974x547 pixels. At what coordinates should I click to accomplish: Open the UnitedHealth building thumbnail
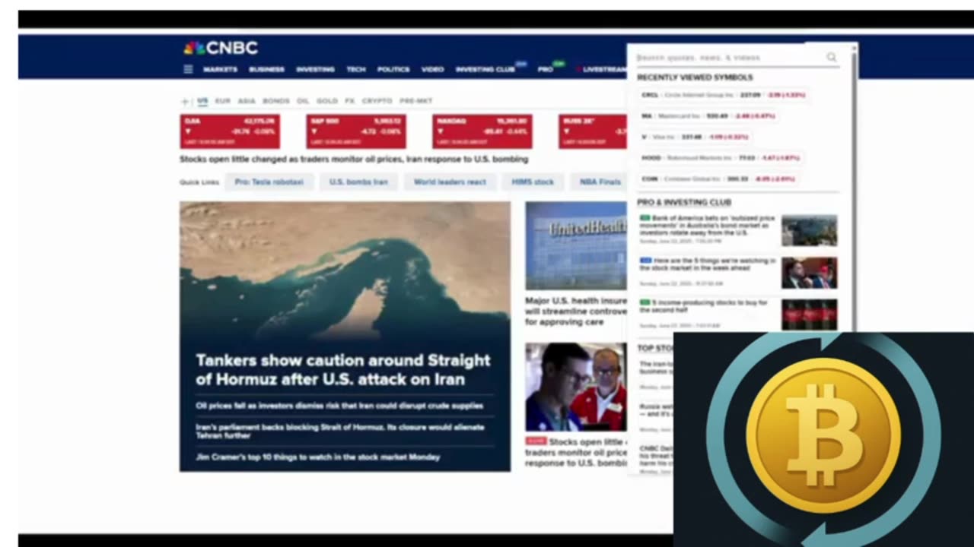pyautogui.click(x=576, y=245)
